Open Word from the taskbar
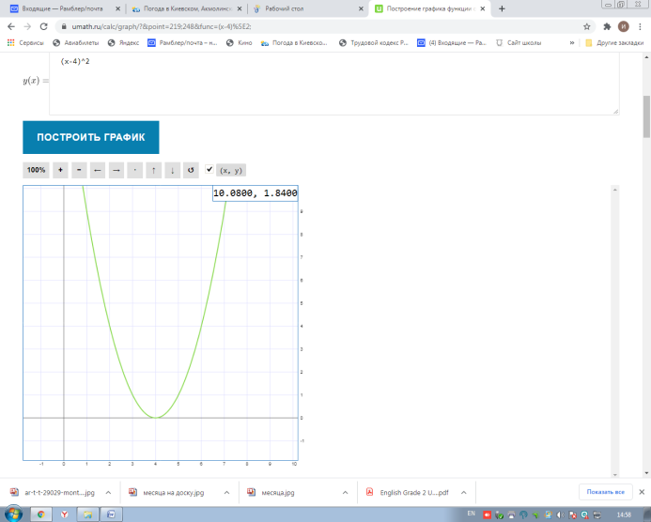Viewport: 651px width, 522px height. [111, 514]
